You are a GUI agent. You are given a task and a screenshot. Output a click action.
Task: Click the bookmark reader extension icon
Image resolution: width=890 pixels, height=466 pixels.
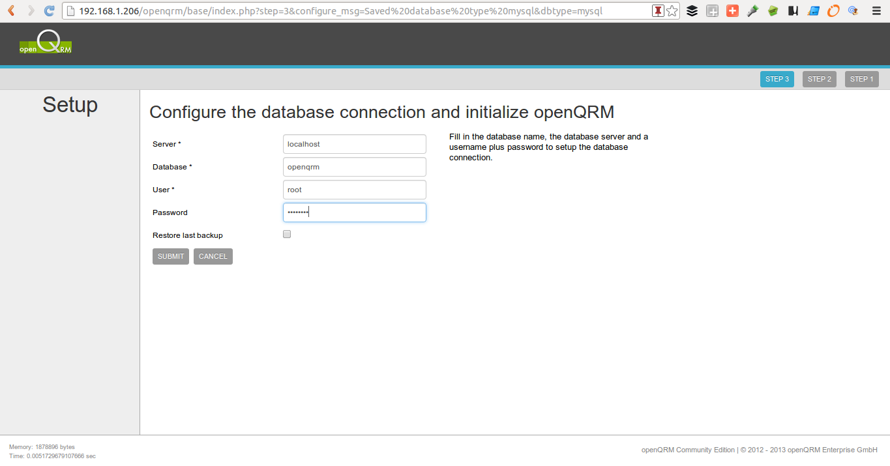click(x=792, y=10)
